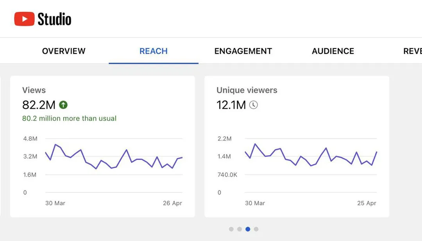Click the Unique viewers chart's 30 Mar label
Image resolution: width=422 pixels, height=241 pixels.
(255, 203)
